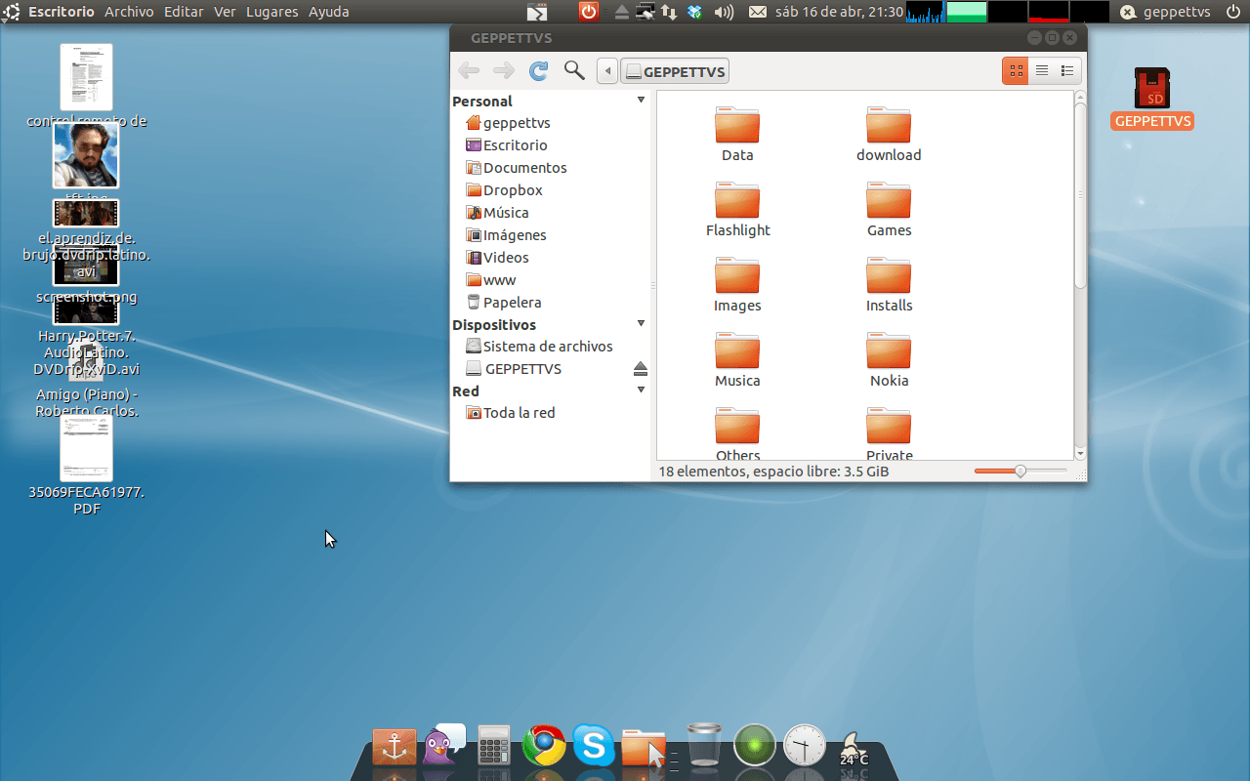Switch to icon view mode

1016,70
